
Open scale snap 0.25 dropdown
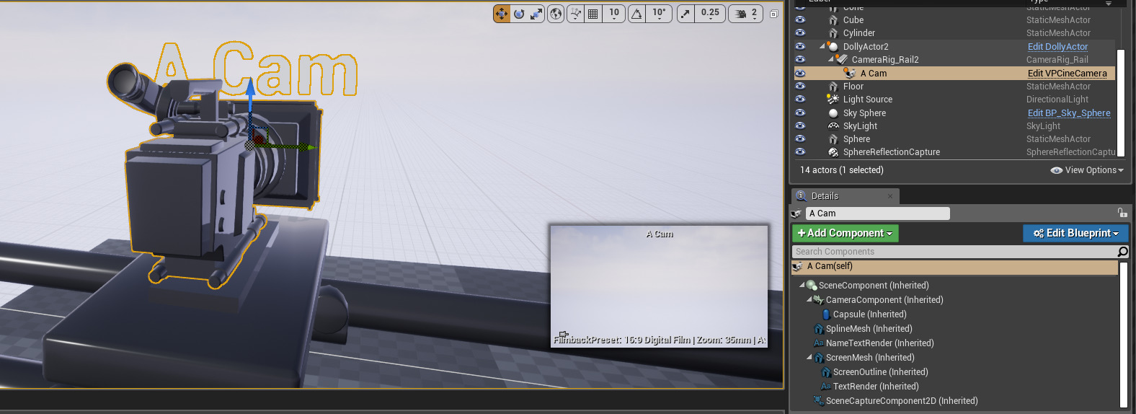(710, 14)
